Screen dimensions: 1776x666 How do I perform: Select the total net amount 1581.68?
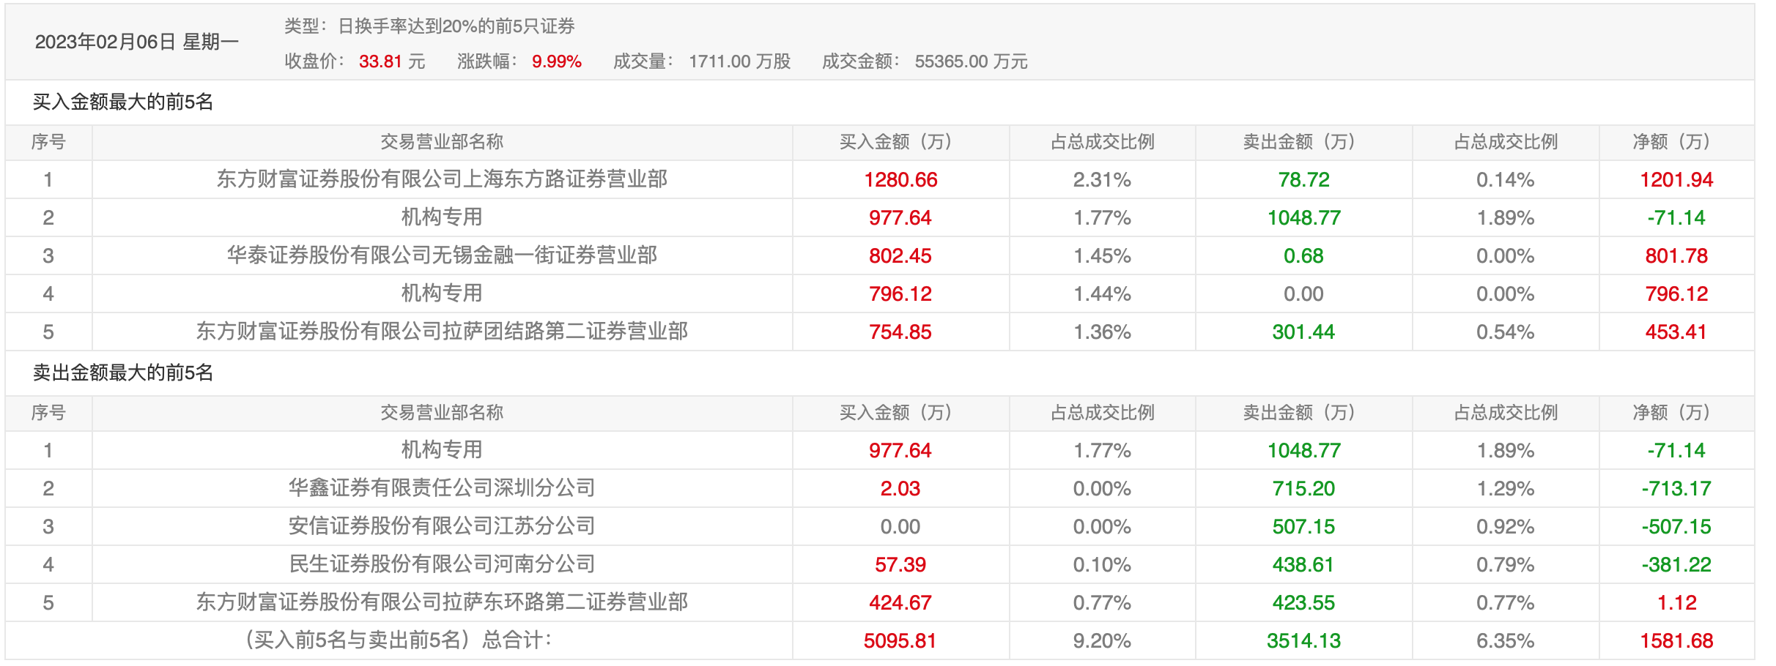tap(1676, 641)
